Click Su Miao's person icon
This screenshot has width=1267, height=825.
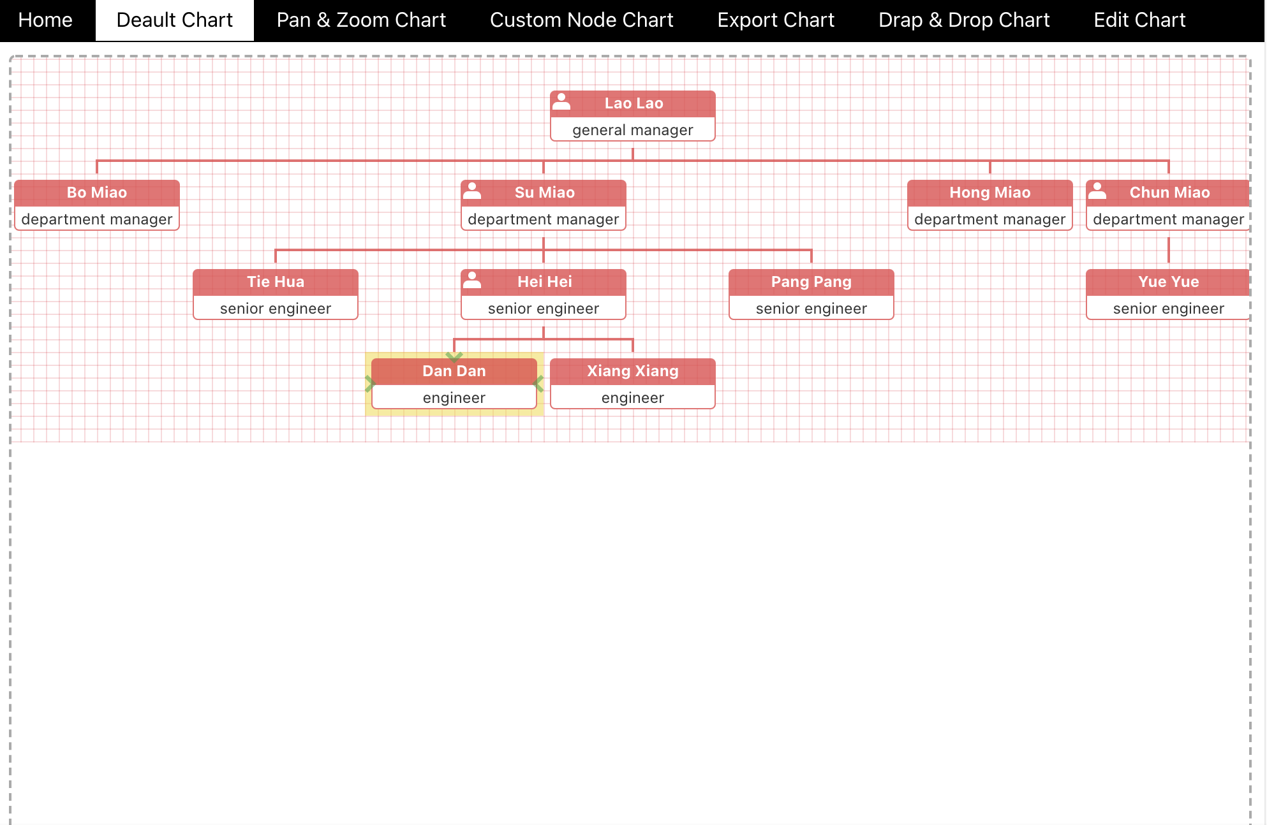[472, 191]
